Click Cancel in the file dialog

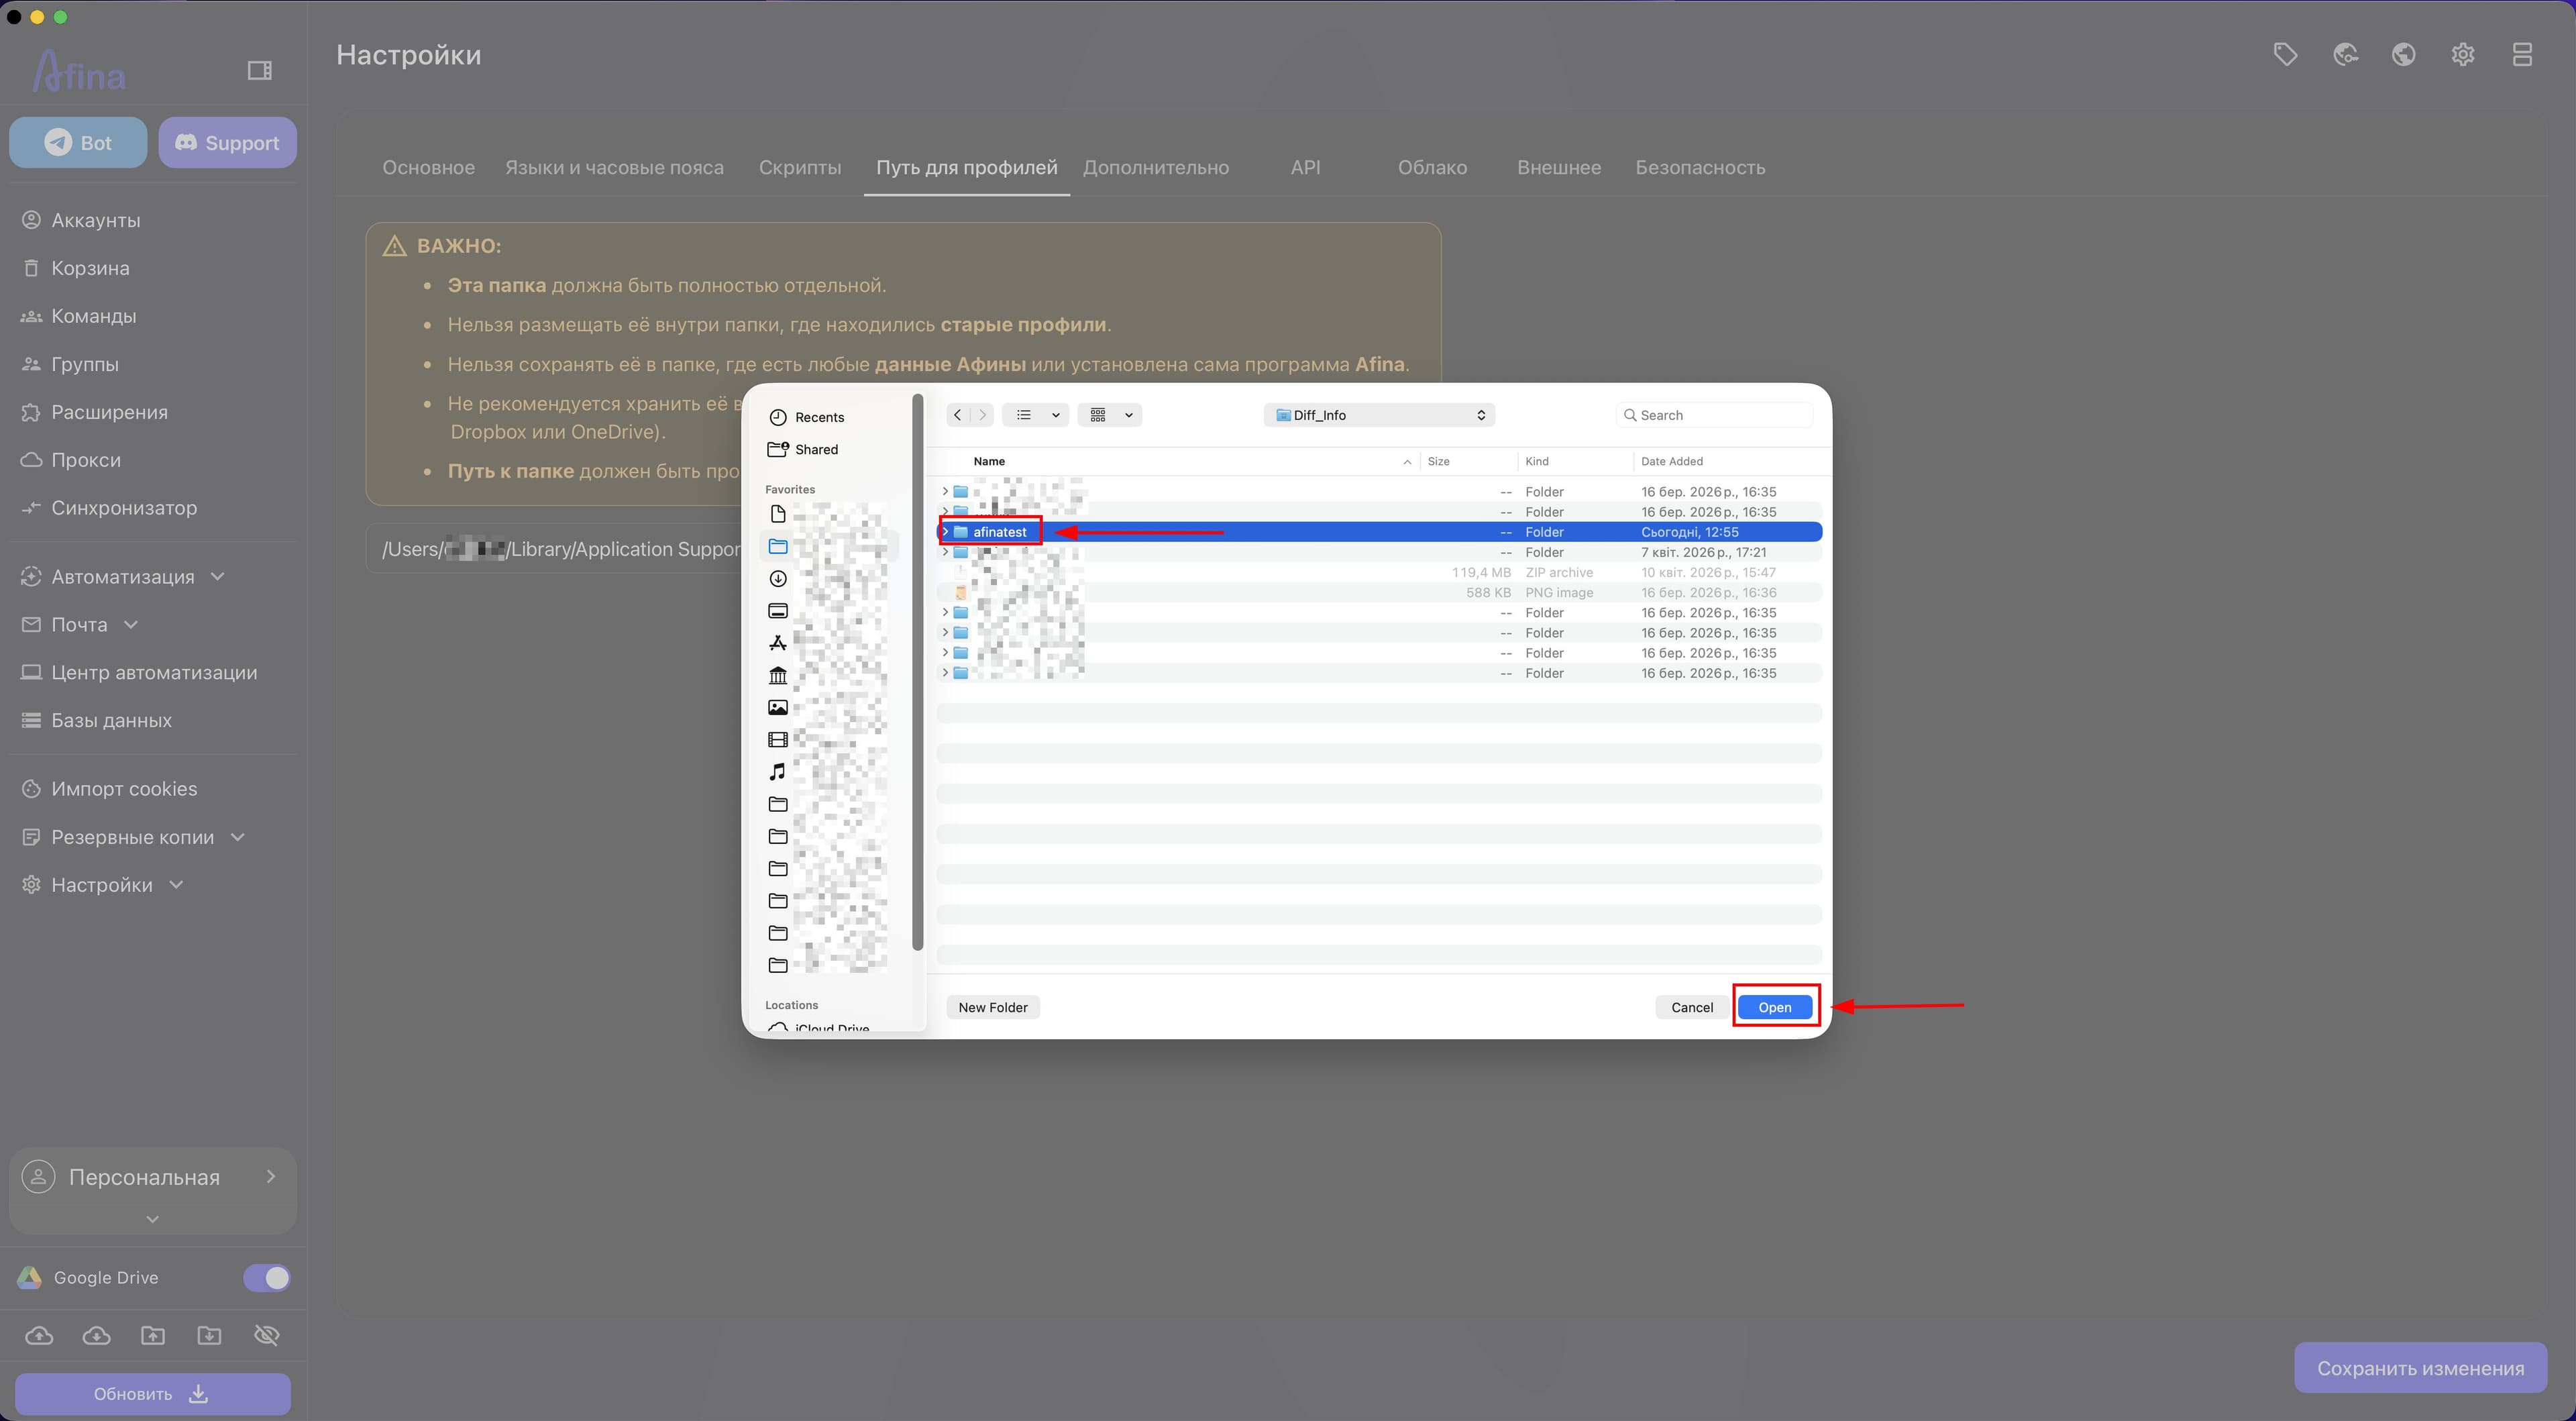(1692, 1007)
